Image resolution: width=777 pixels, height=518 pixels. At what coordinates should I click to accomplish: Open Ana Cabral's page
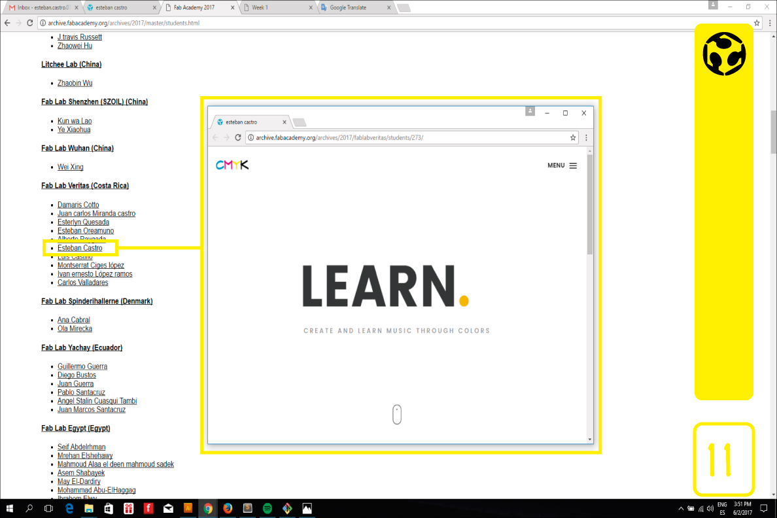click(73, 320)
